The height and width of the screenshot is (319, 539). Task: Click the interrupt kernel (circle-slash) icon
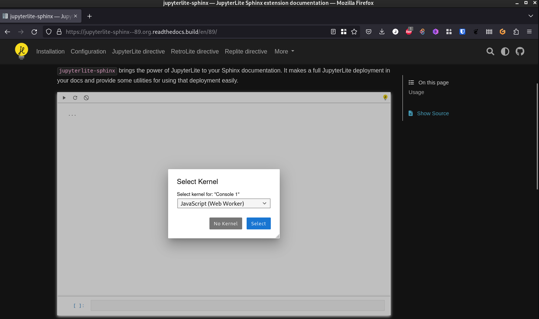[x=86, y=98]
